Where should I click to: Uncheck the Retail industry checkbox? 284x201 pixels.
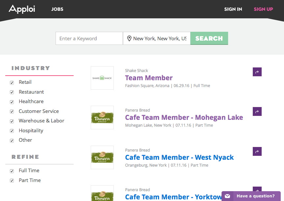point(12,83)
